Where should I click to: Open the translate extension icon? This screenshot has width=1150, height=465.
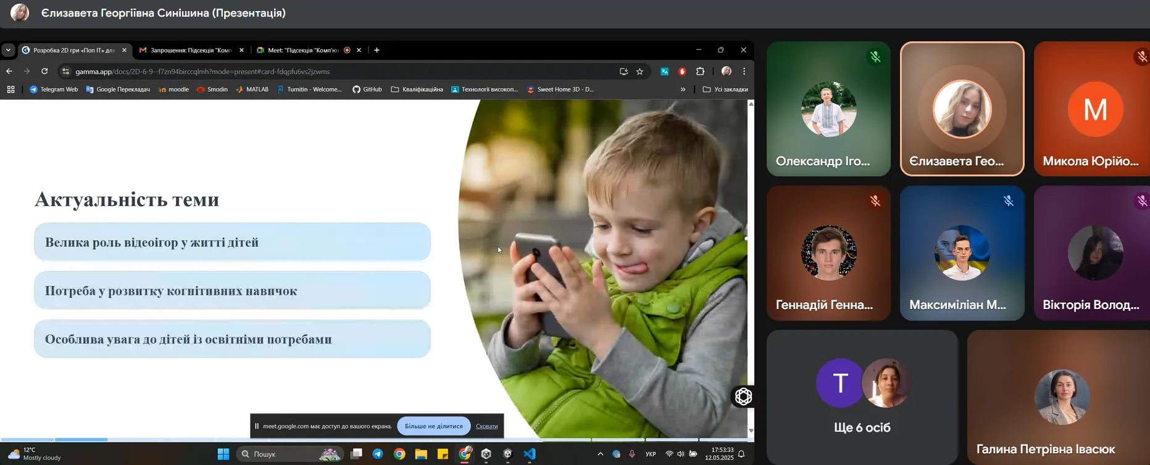pos(665,72)
